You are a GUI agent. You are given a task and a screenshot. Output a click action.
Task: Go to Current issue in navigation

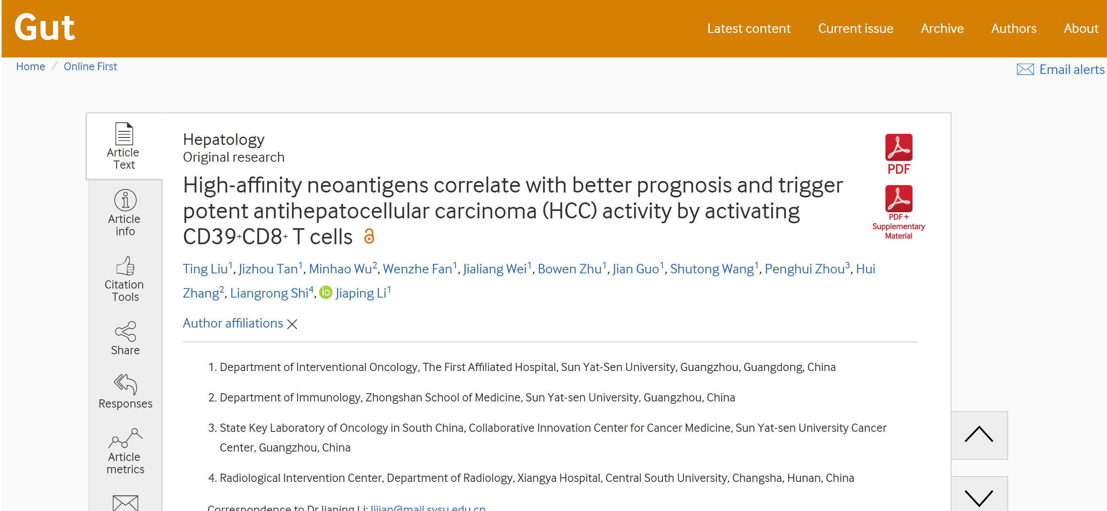click(855, 28)
